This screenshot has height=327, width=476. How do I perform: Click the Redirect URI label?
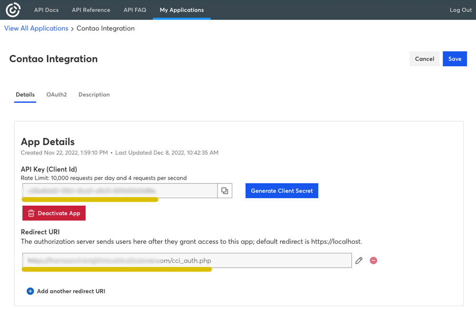click(x=40, y=232)
